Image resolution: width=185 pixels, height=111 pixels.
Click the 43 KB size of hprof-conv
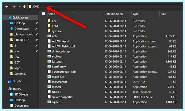[x=173, y=67]
